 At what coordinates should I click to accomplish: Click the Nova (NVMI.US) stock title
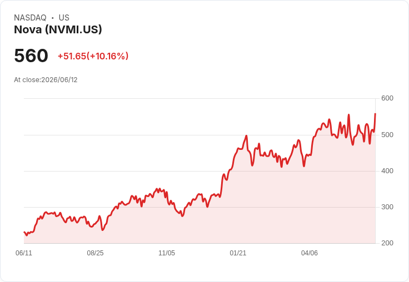coord(58,29)
